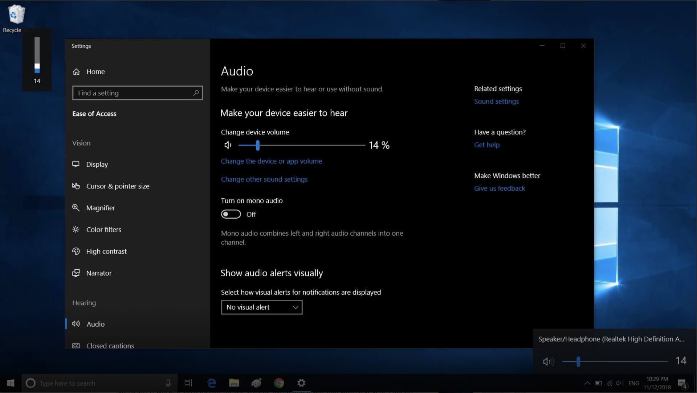Click the Get help link
Screen dimensions: 697x393
point(487,145)
